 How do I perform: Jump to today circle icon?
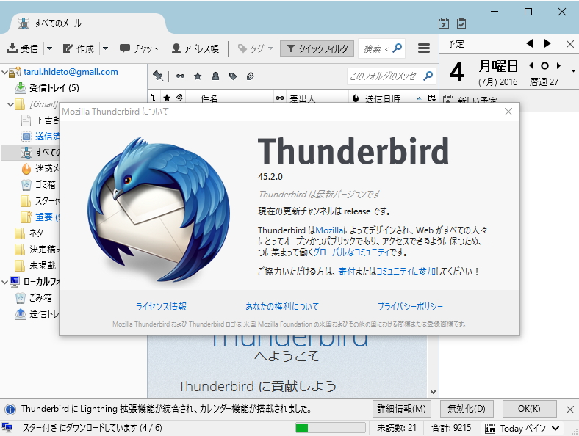pos(544,65)
